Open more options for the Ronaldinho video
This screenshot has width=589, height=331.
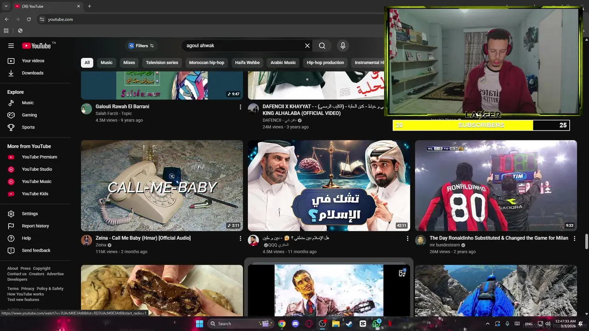[x=574, y=239]
